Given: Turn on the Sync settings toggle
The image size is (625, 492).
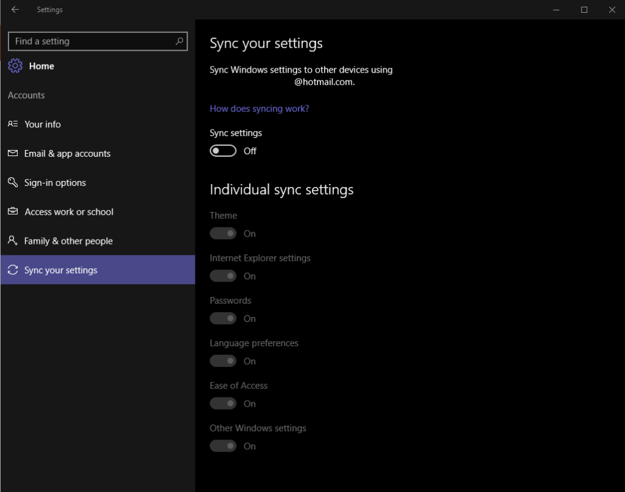Looking at the screenshot, I should [x=223, y=150].
